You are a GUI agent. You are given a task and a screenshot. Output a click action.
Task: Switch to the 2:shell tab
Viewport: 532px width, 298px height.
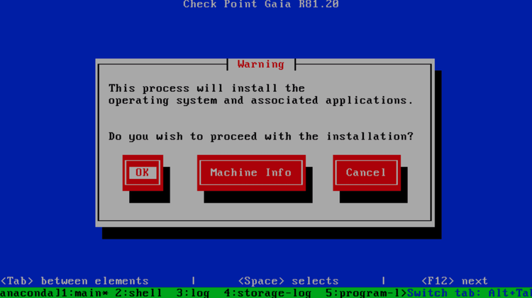[x=138, y=293]
